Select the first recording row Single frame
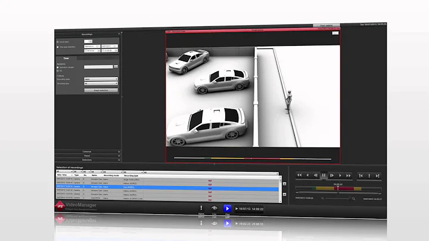This screenshot has width=429, height=241. click(167, 180)
